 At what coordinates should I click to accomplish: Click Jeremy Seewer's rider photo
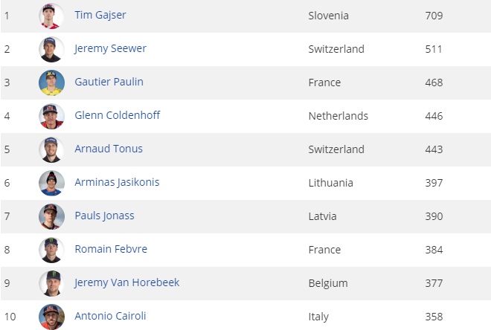point(51,49)
